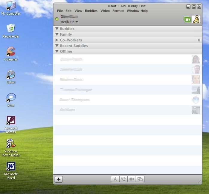Open the Buddies menu

point(91,11)
